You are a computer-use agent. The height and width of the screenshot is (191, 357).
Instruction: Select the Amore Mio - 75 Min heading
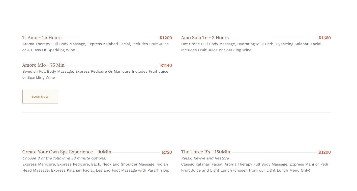tap(43, 65)
